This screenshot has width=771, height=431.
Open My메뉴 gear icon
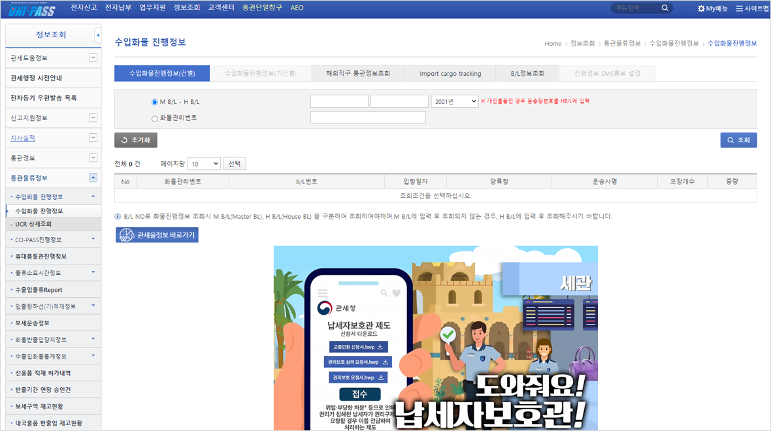coord(701,8)
